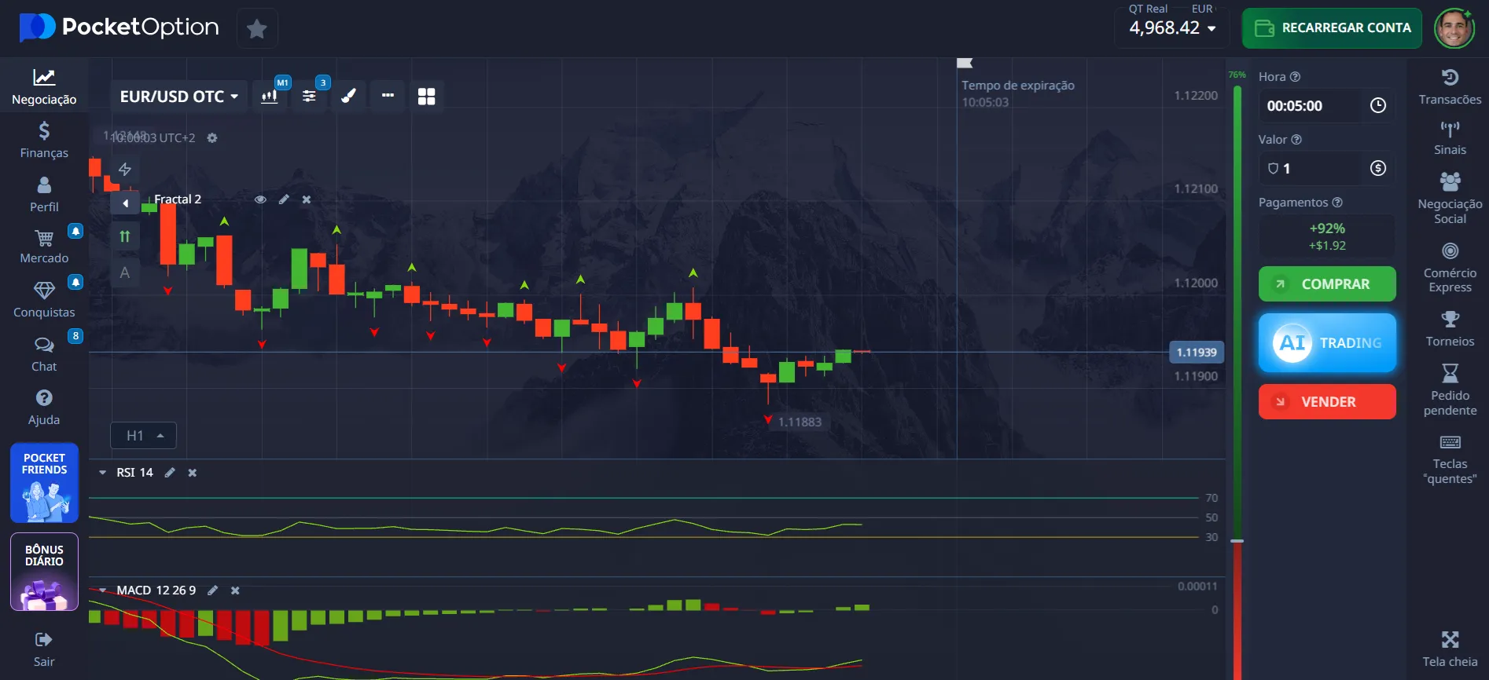Open the Negociação trading section
Viewport: 1489px width, 680px height.
click(x=44, y=86)
